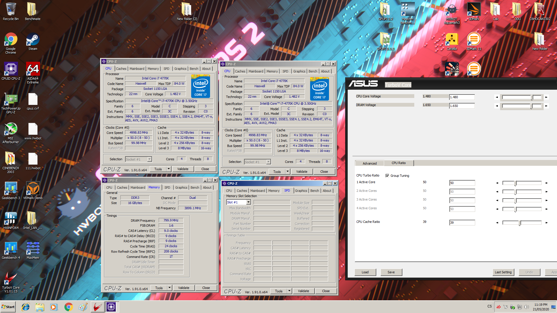557x313 pixels.
Task: Toggle the Group Tuning checkbox
Action: click(387, 176)
